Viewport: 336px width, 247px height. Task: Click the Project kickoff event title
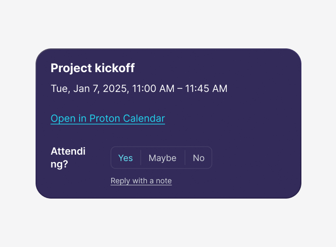click(92, 68)
